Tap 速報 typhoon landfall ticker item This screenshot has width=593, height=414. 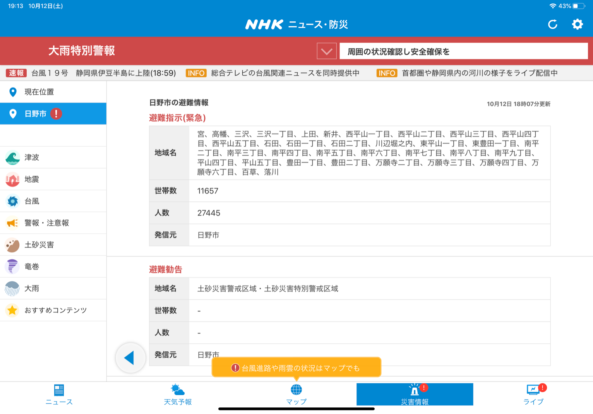(x=91, y=73)
